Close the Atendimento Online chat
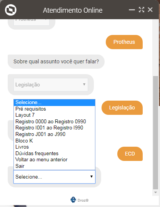160x207 pixels. coord(150,10)
